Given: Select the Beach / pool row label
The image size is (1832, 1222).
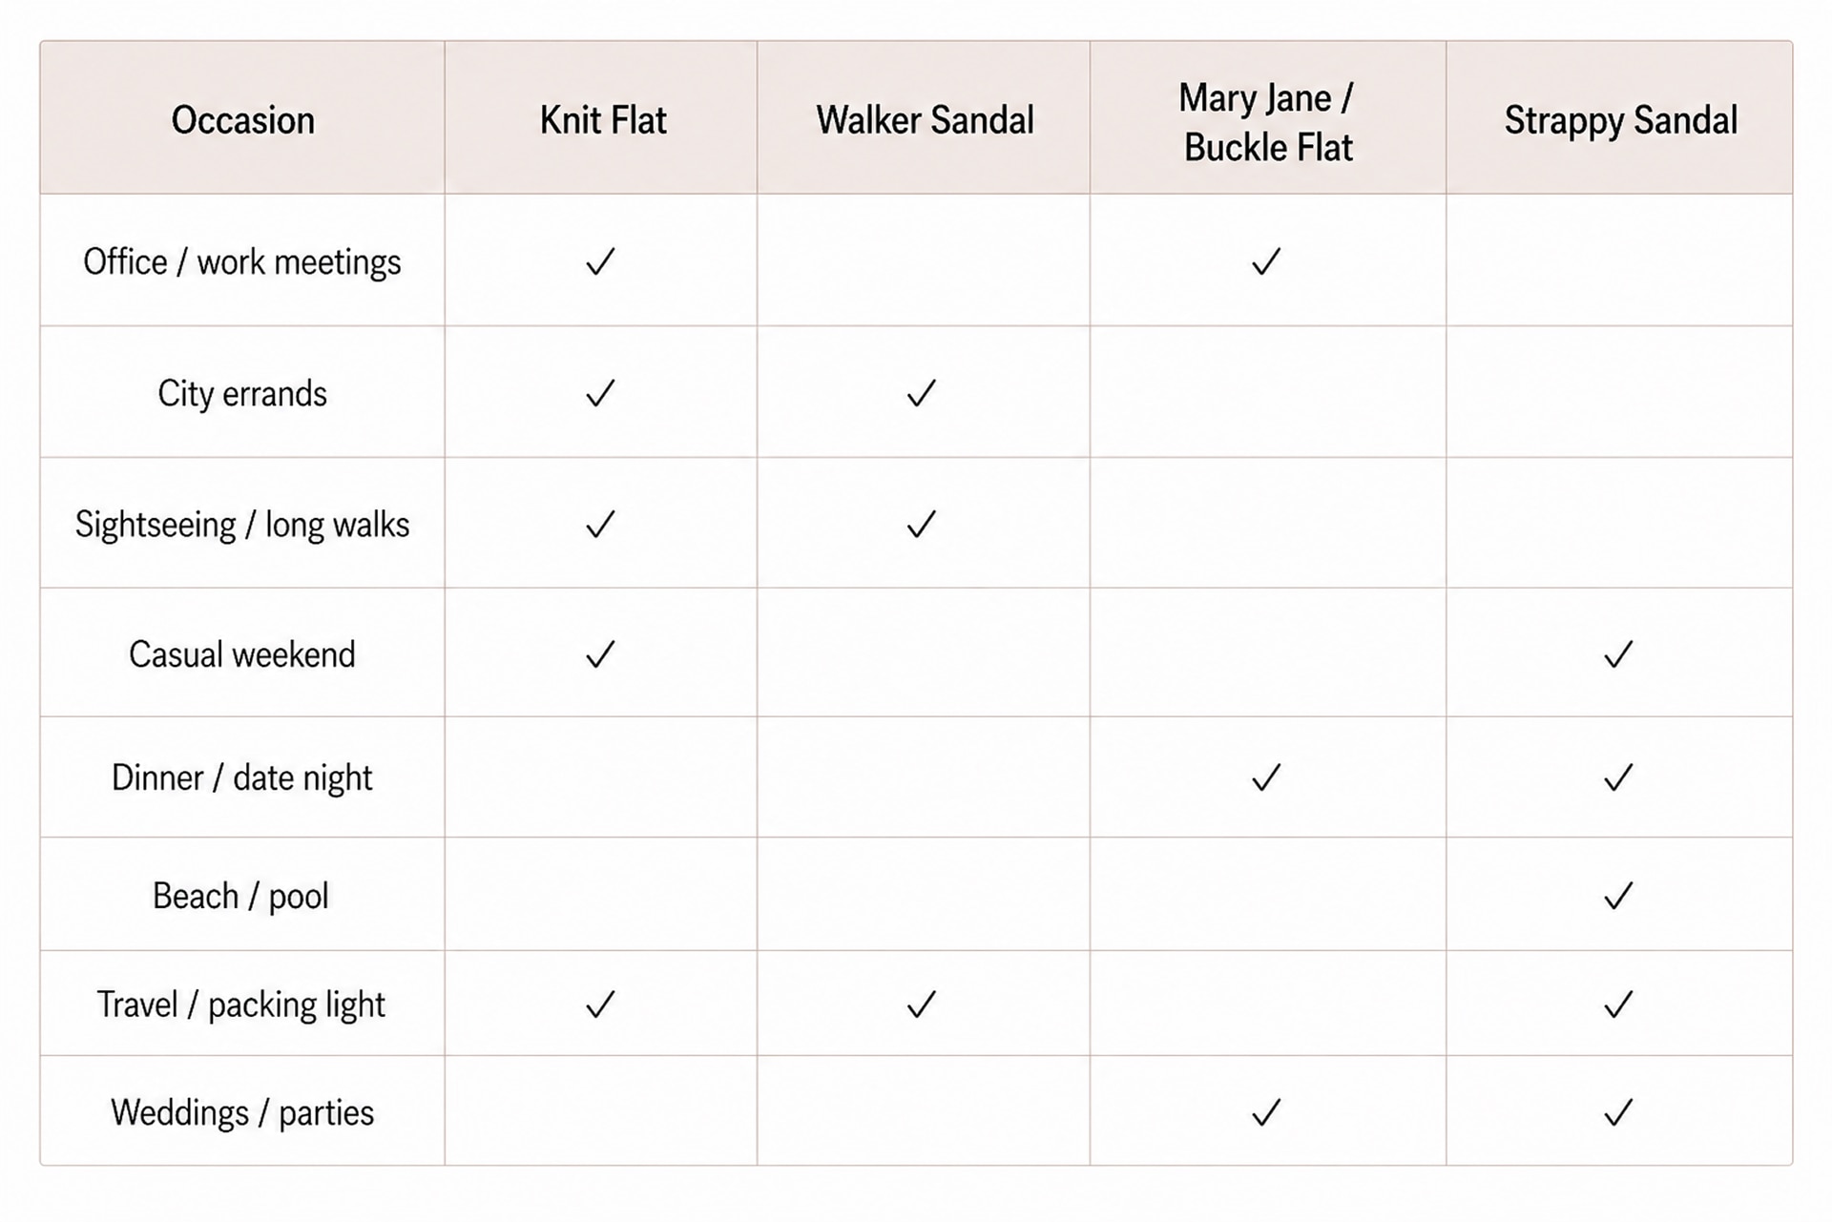Looking at the screenshot, I should (240, 897).
